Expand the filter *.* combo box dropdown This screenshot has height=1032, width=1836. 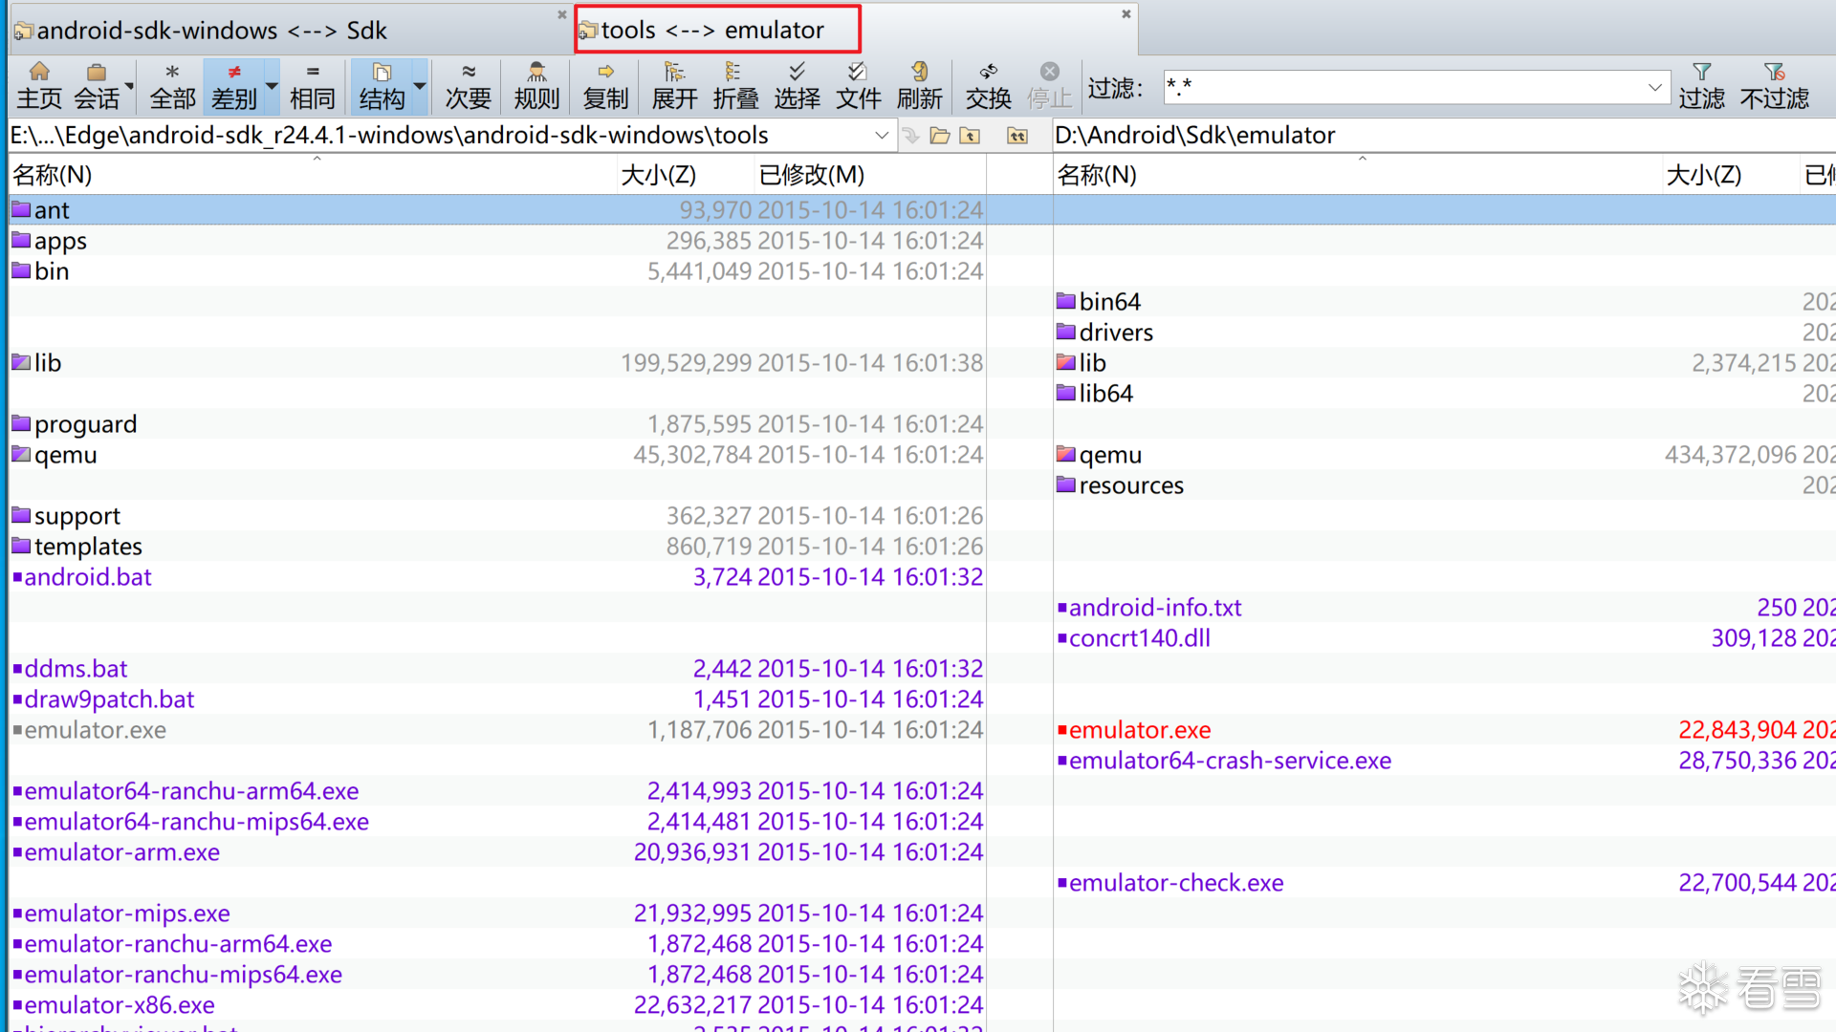(x=1654, y=87)
